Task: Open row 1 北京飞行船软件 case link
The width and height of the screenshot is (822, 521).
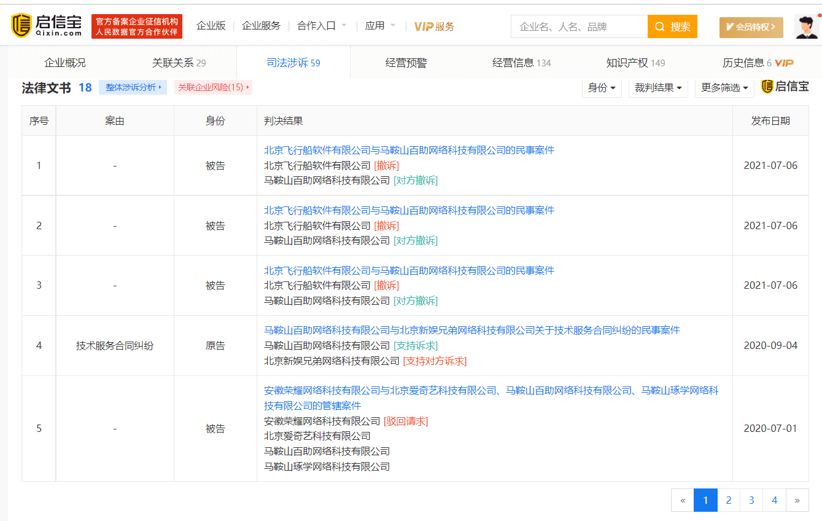Action: point(409,150)
